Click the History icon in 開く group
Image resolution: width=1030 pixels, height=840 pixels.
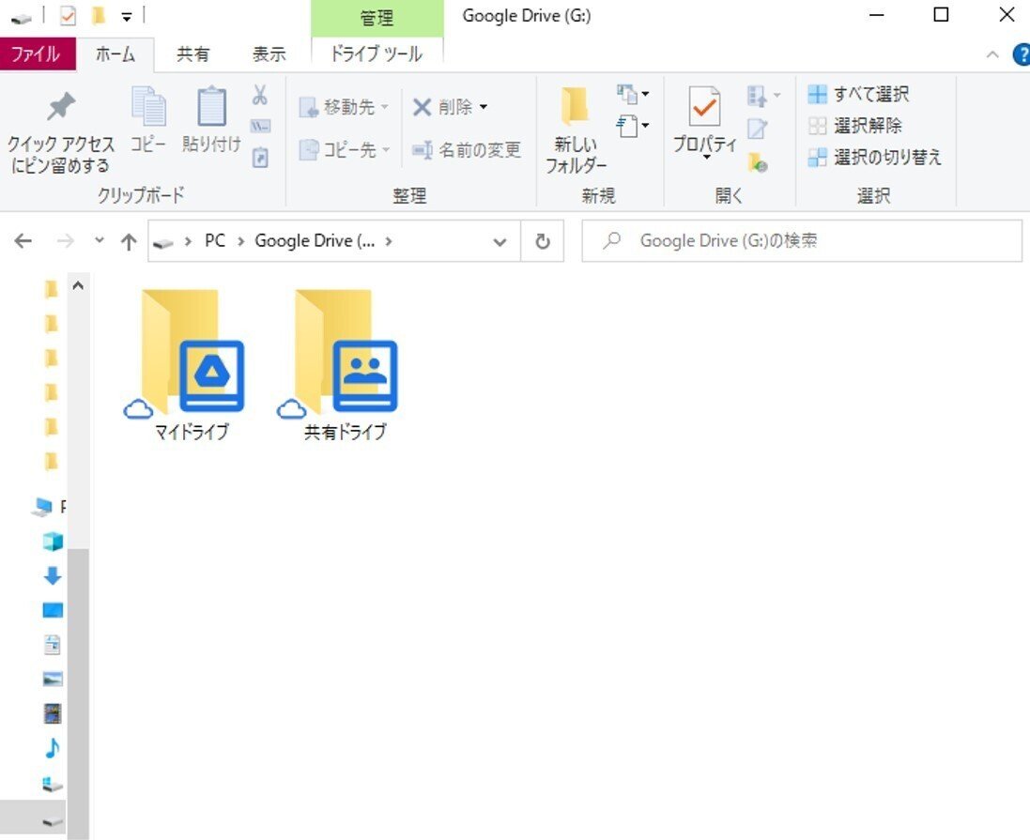coord(758,161)
